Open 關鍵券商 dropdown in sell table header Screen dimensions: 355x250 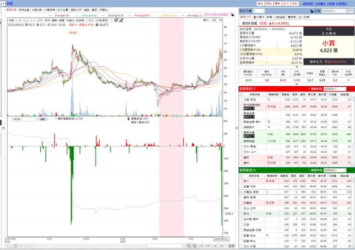335,170
